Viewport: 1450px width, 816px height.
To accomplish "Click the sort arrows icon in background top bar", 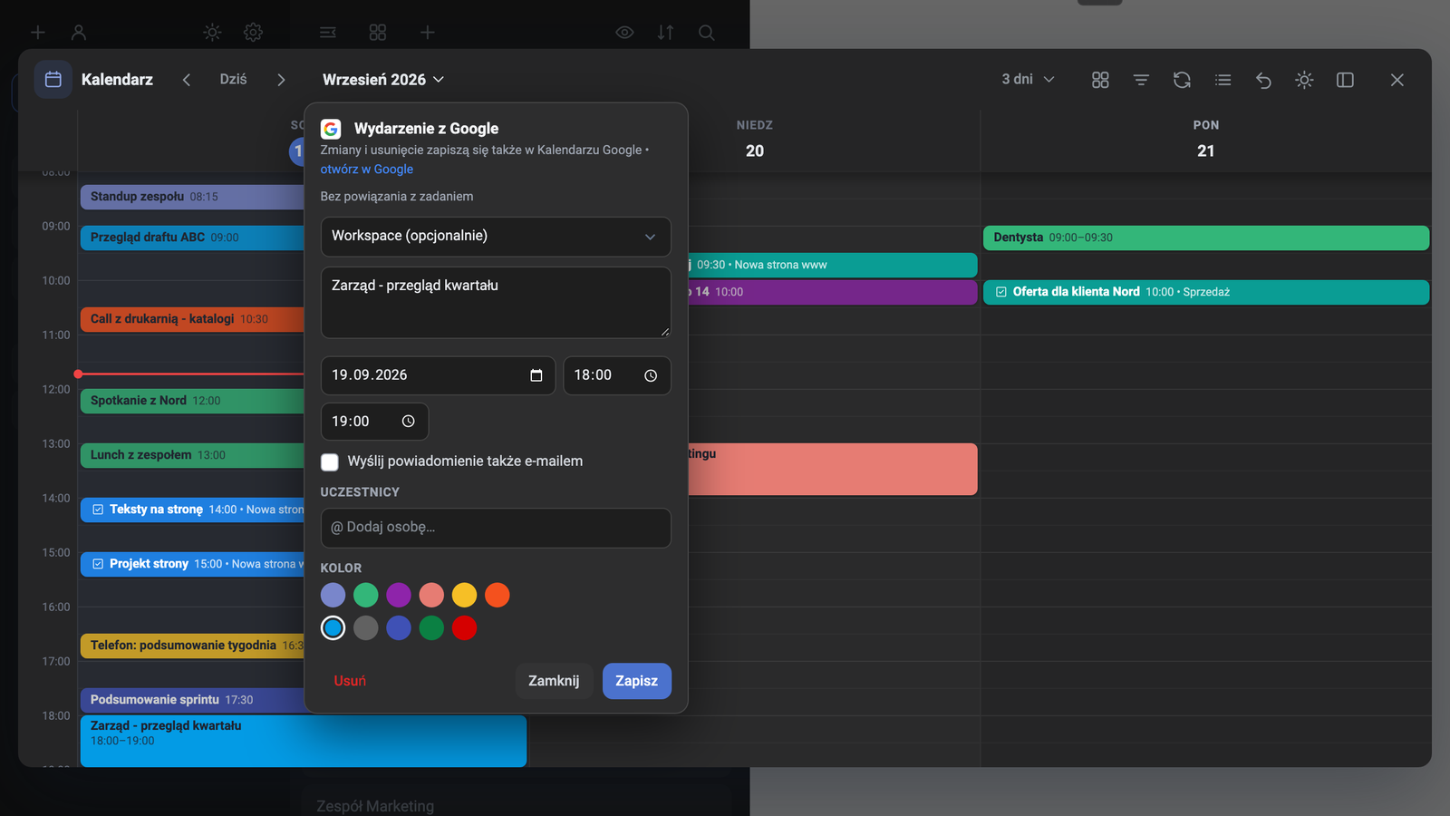I will pyautogui.click(x=665, y=33).
